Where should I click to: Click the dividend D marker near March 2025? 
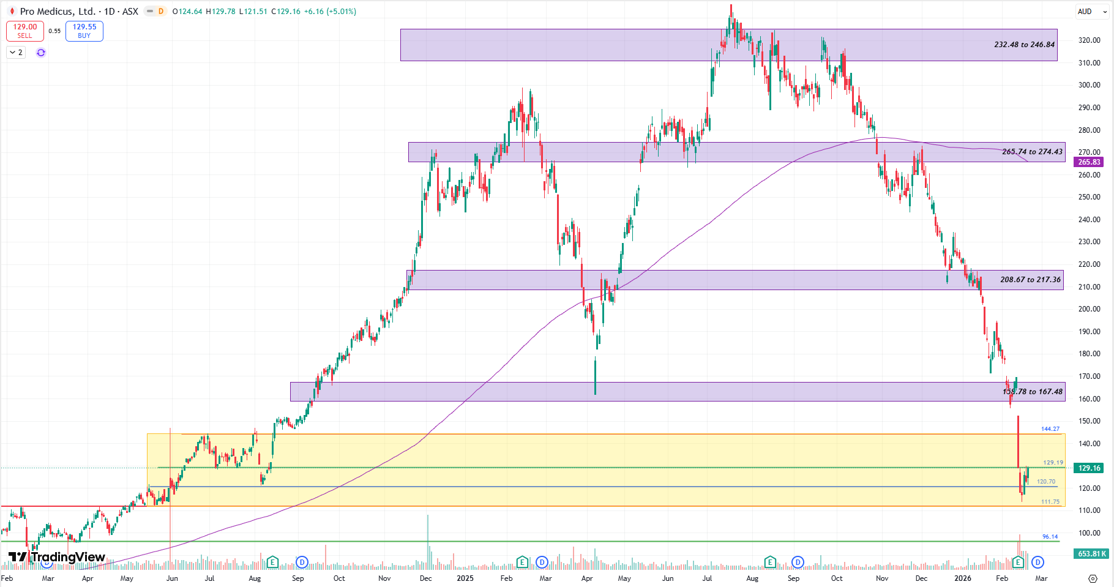point(542,562)
